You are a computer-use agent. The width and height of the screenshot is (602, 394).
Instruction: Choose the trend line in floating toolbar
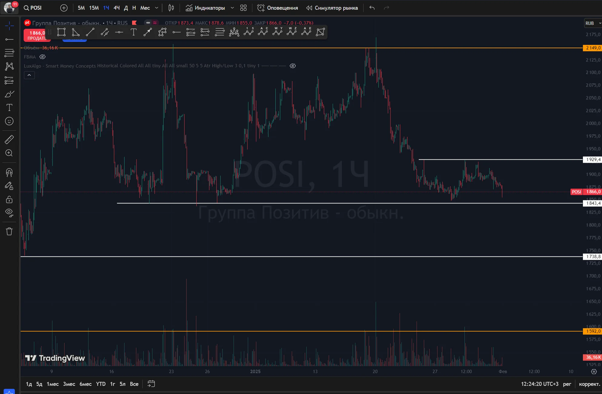tap(90, 32)
